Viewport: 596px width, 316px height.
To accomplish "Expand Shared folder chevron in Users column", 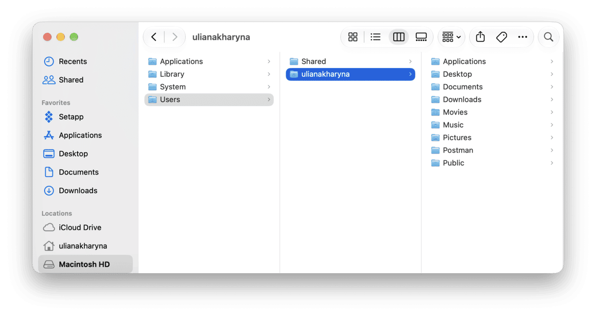I will (410, 61).
